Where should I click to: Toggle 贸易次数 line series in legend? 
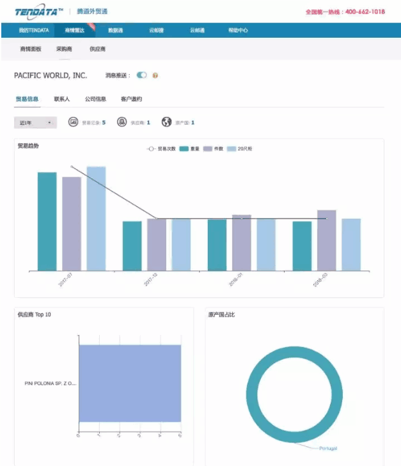[161, 148]
